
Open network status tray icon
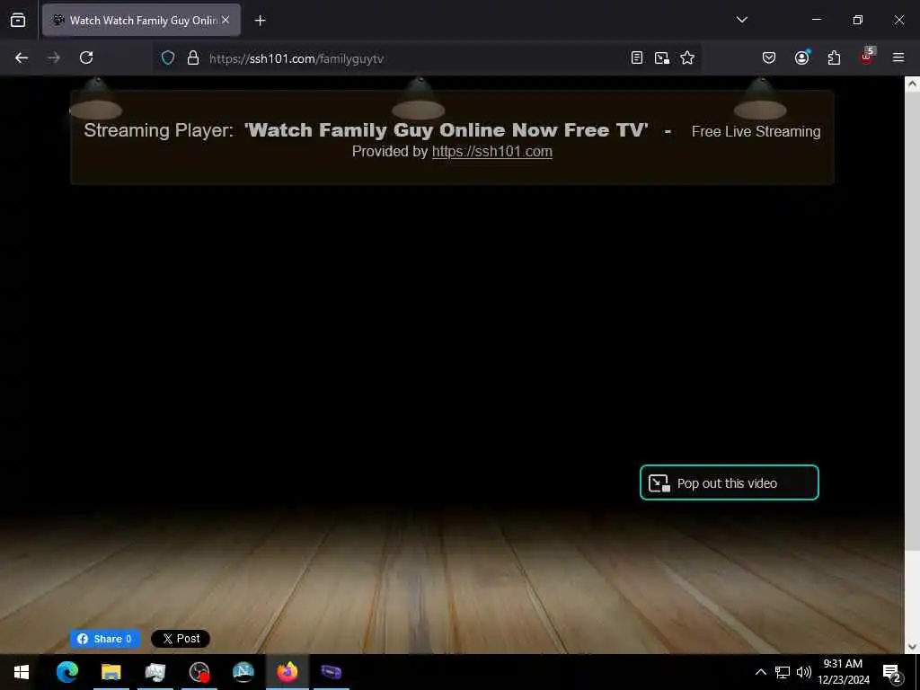(783, 672)
